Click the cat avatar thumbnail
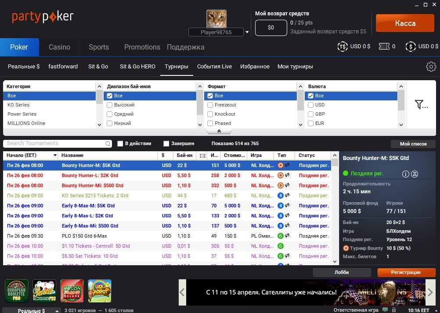This screenshot has height=313, width=440. (x=216, y=19)
